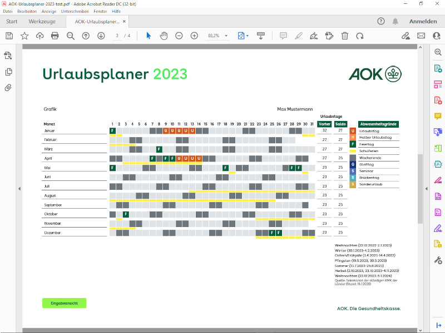Image resolution: width=445 pixels, height=333 pixels.
Task: Open the sign document pen tool
Action: tap(314, 36)
